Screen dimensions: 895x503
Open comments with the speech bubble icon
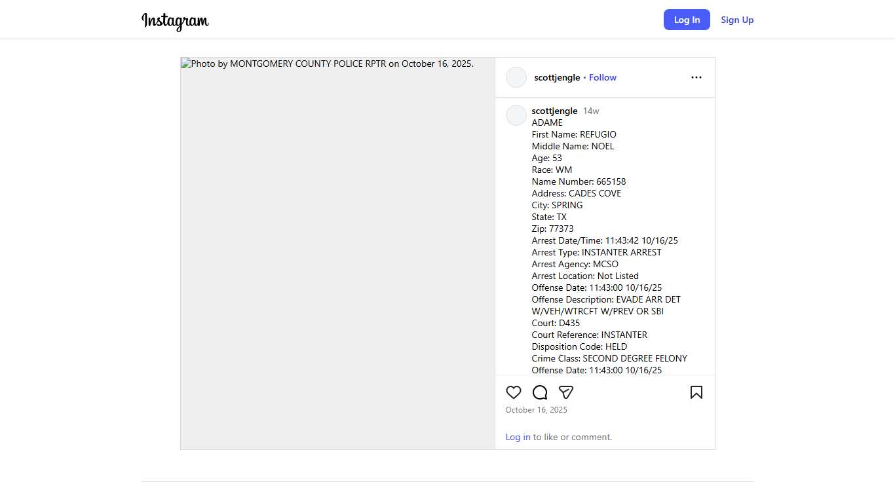540,392
